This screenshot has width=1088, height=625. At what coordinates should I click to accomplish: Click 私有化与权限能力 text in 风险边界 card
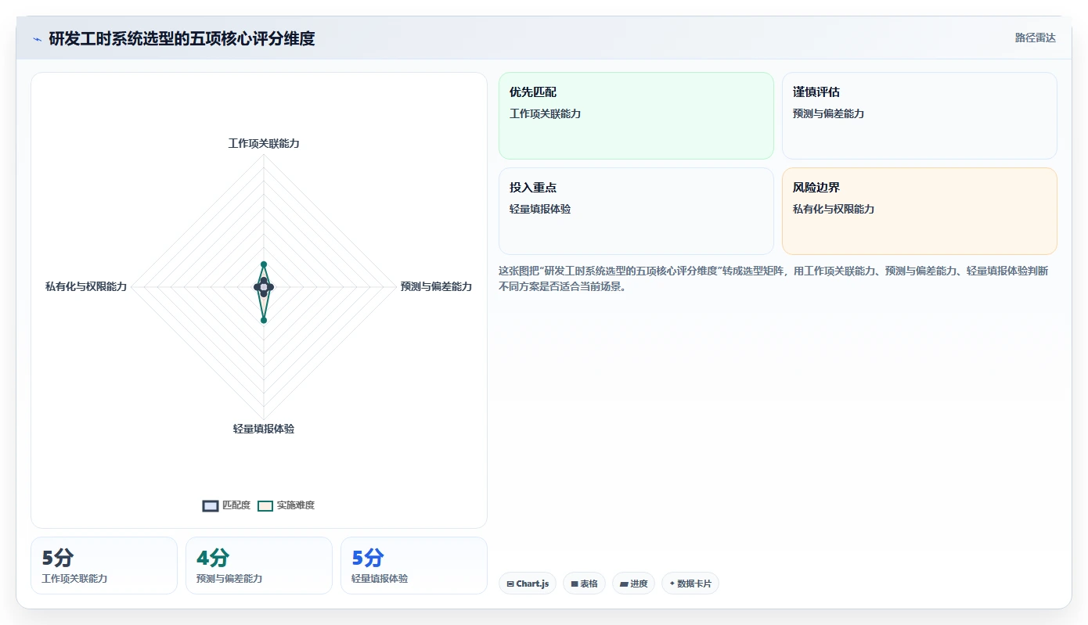(x=834, y=209)
